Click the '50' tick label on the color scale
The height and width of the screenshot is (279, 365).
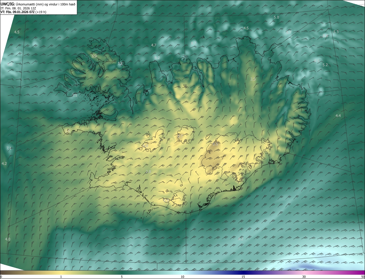(x=363, y=277)
